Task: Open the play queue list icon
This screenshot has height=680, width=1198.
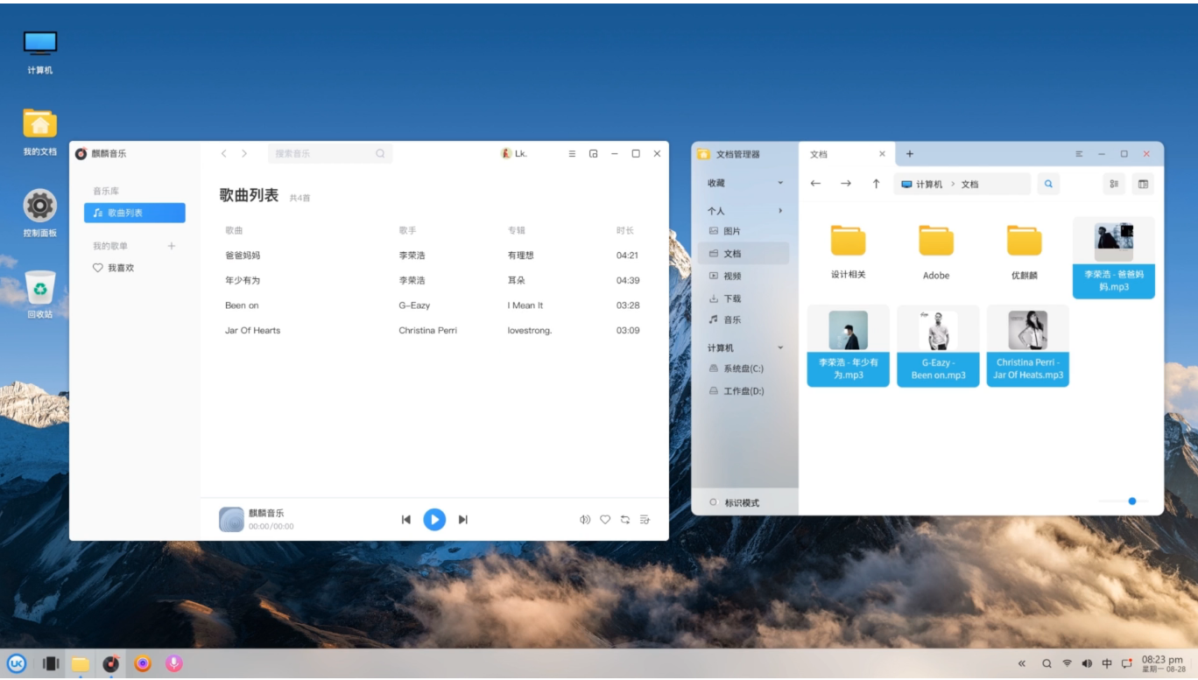Action: (645, 520)
